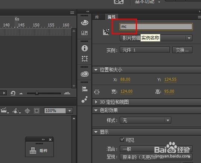The image size is (201, 163).
Task: Click frame 160 on the timeline ruler
Action: tap(66, 25)
